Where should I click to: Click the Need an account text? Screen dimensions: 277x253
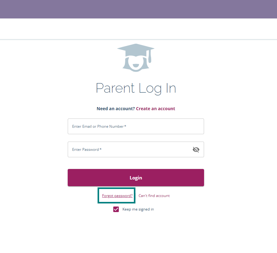(x=115, y=109)
